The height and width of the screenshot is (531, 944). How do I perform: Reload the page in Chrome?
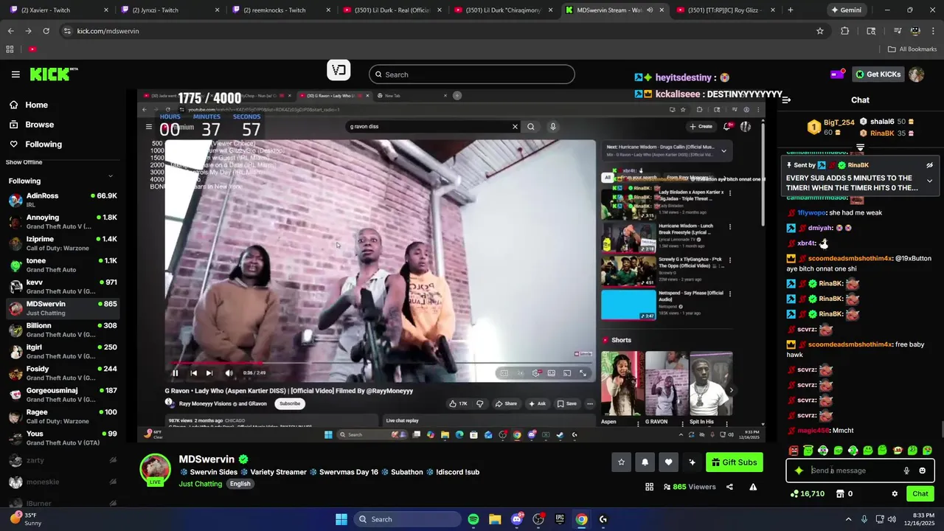coord(46,31)
